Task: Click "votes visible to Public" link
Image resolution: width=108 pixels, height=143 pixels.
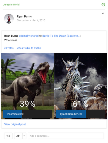Action: click(29, 48)
